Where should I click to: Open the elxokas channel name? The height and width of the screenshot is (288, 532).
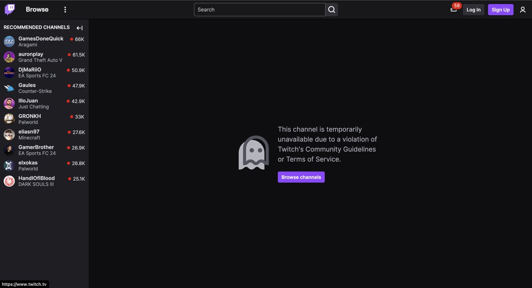tap(28, 163)
